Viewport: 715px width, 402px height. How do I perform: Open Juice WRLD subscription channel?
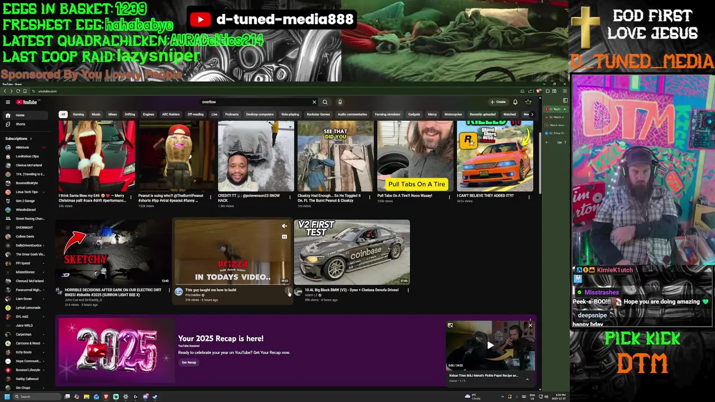tap(24, 326)
